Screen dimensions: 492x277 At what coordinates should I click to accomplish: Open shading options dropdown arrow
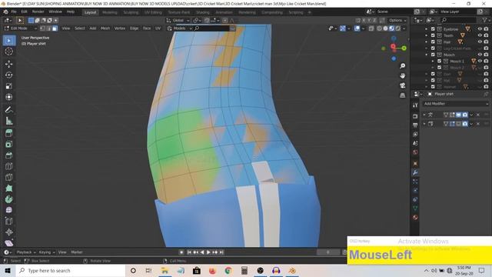(x=404, y=28)
